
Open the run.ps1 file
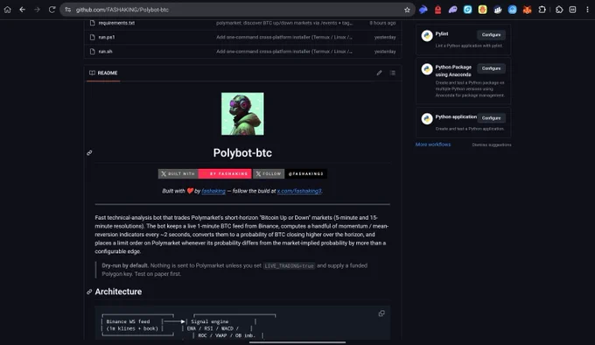tap(107, 37)
